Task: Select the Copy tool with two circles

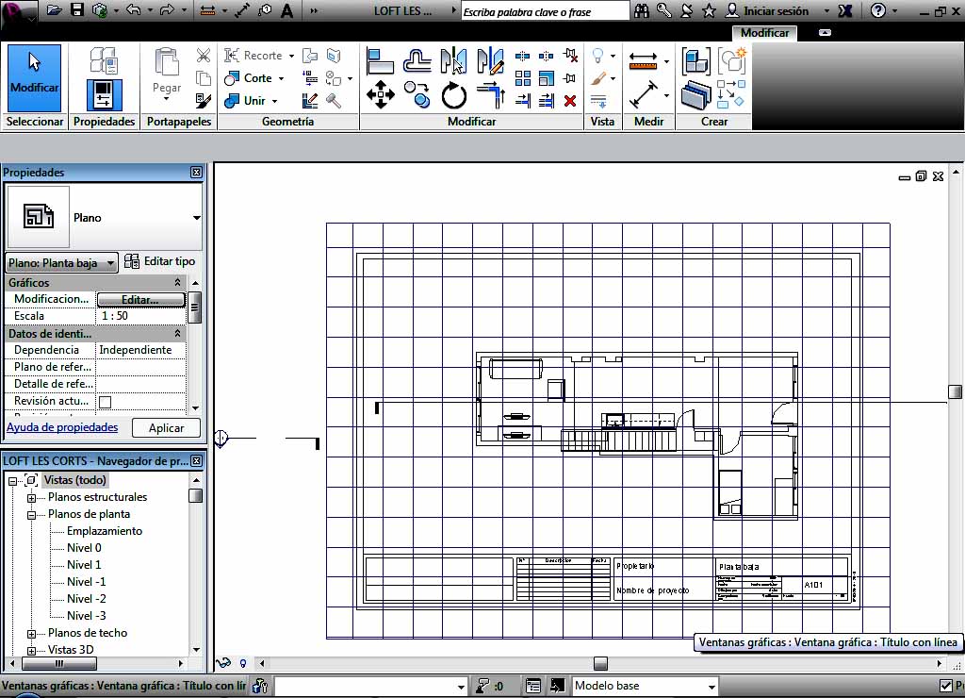Action: [x=417, y=93]
